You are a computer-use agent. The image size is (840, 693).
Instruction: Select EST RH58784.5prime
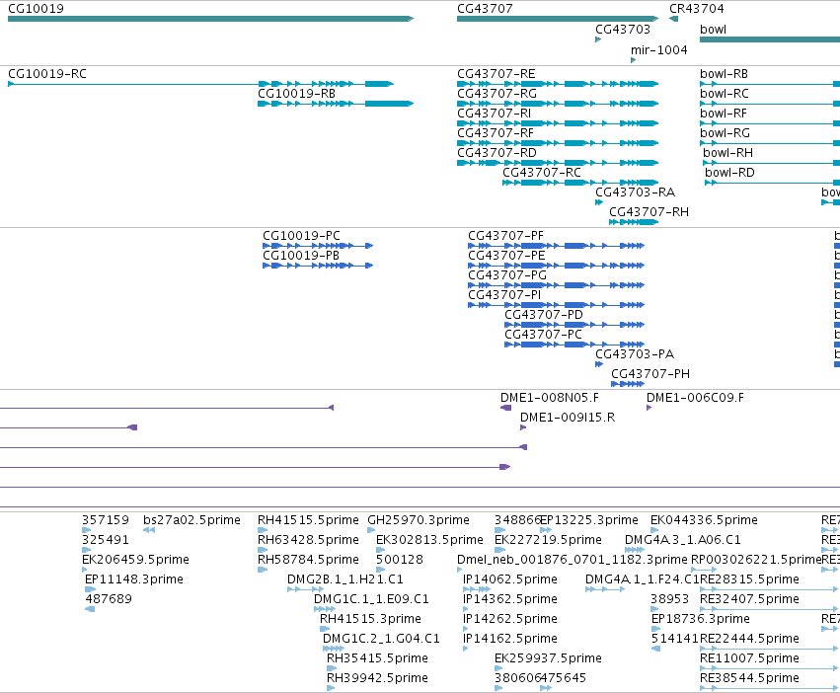tap(262, 570)
